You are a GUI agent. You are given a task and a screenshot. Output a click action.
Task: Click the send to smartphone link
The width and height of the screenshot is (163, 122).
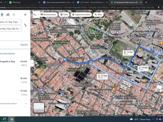[x=8, y=54]
